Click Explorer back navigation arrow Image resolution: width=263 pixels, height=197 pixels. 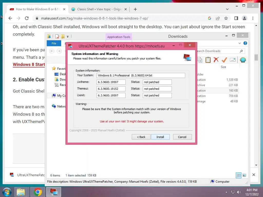pos(52,51)
